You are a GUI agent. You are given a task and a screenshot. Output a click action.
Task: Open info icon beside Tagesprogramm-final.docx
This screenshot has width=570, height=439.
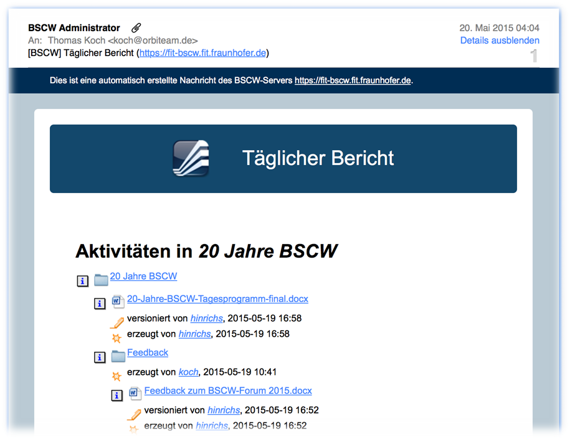coord(100,303)
